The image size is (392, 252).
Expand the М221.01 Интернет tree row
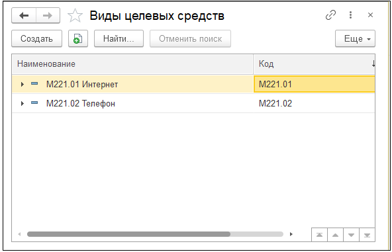pos(23,84)
